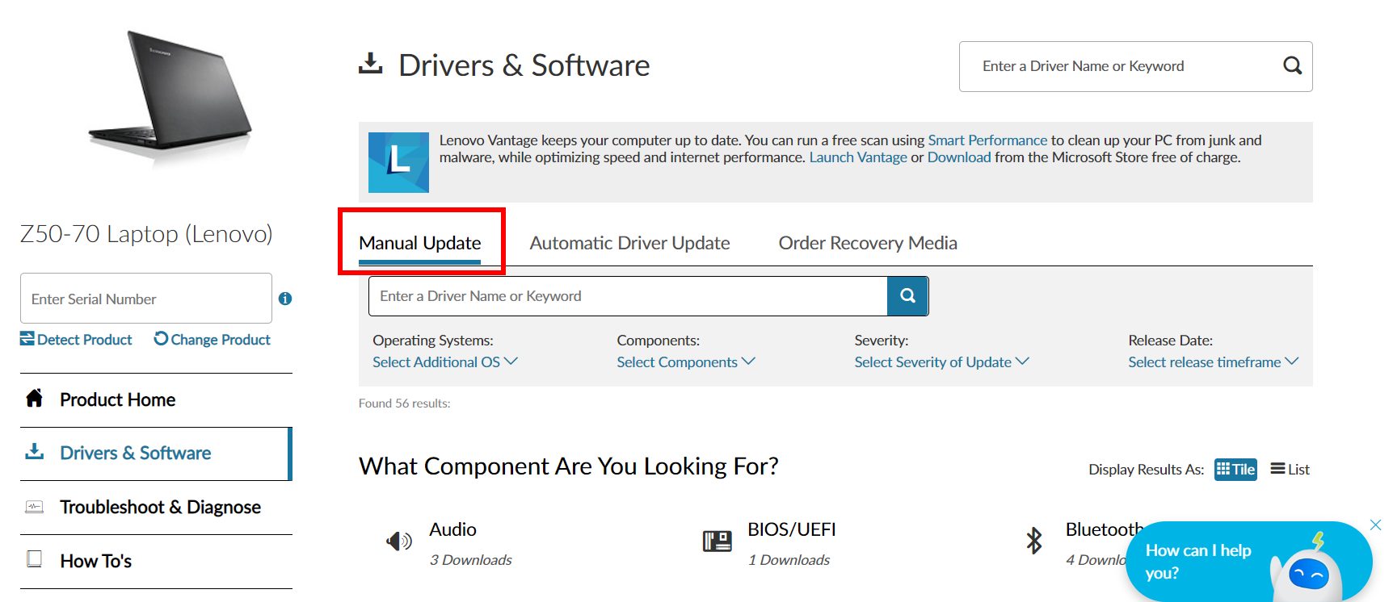Click the "1 Downloads" text under BIOS/UEFI
Viewport: 1393px width, 602px height.
(789, 560)
